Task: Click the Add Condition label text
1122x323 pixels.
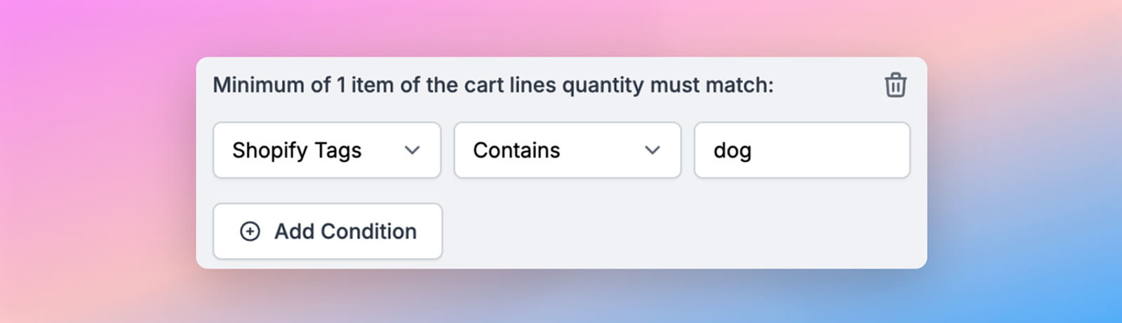Action: pyautogui.click(x=345, y=231)
